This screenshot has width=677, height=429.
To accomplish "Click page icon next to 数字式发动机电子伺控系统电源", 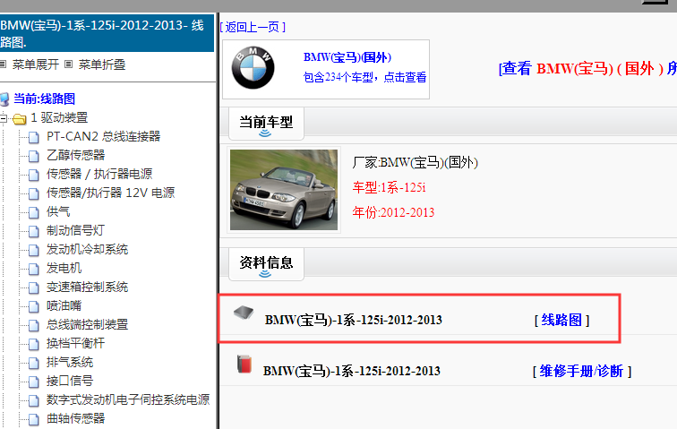I will tap(34, 401).
